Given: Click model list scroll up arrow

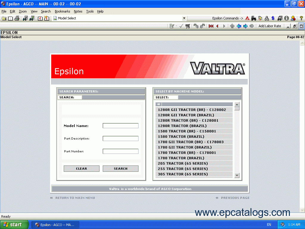Looking at the screenshot, I should 237,104.
